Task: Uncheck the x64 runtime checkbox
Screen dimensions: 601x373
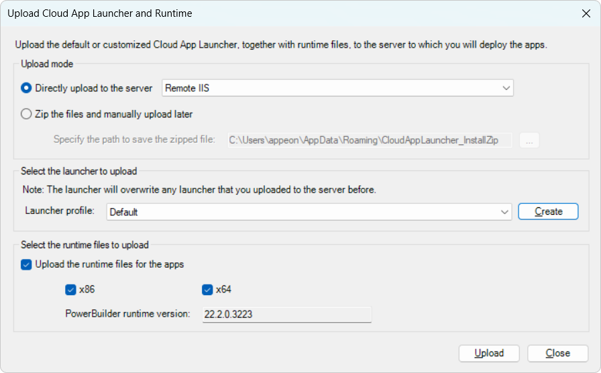Action: [x=207, y=290]
